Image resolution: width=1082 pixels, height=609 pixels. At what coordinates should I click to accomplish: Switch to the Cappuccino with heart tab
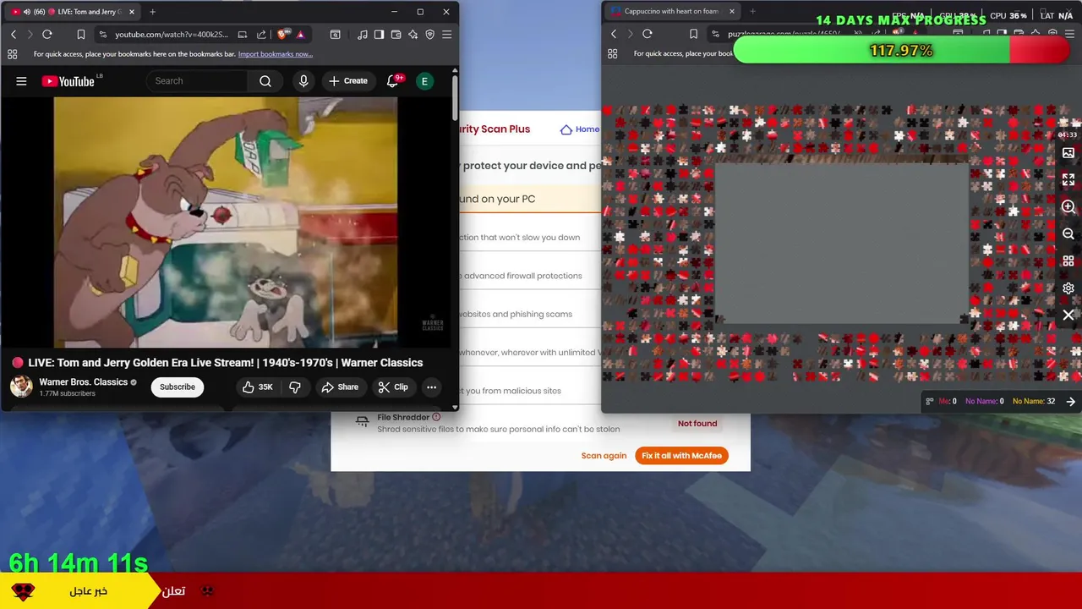click(672, 12)
